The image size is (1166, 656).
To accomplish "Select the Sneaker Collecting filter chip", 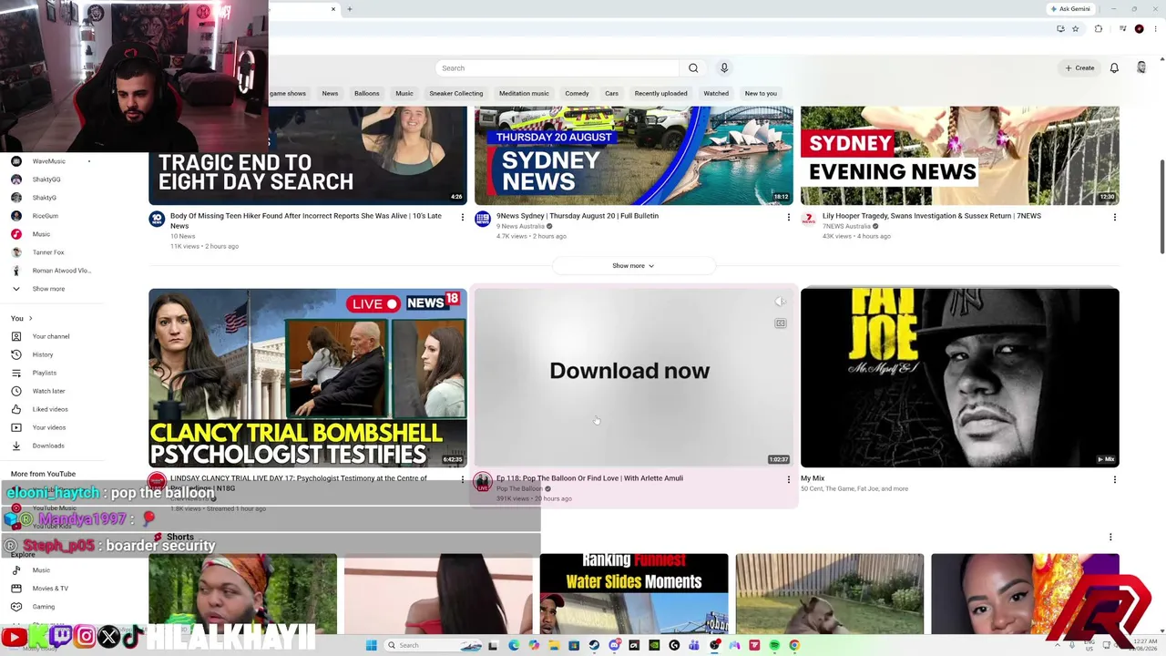I will tap(456, 93).
